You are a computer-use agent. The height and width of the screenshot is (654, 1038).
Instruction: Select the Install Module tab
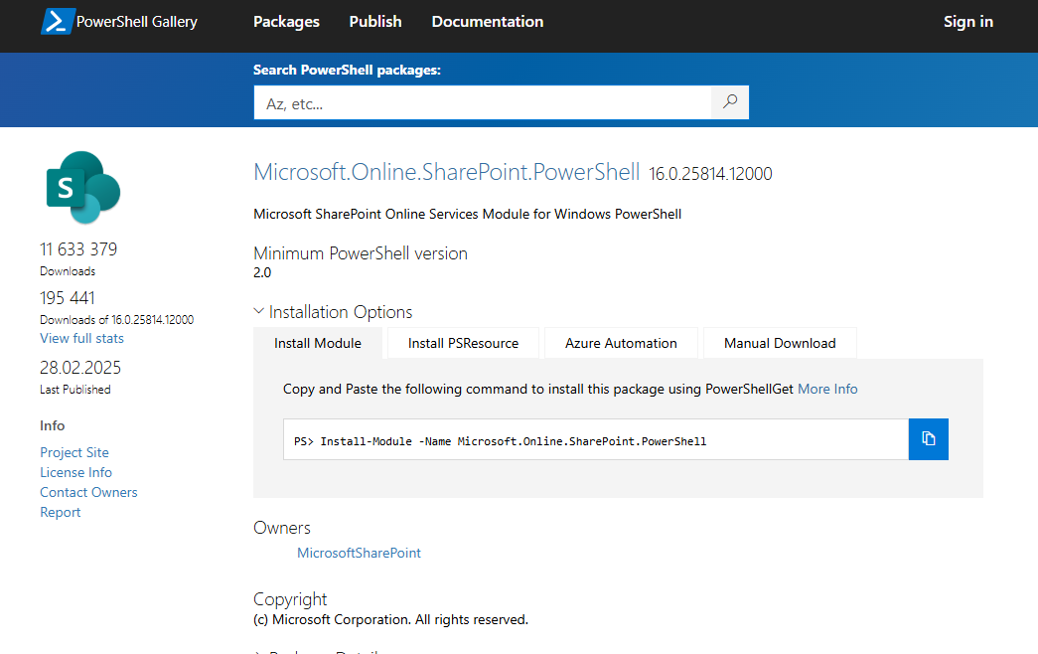pyautogui.click(x=318, y=343)
